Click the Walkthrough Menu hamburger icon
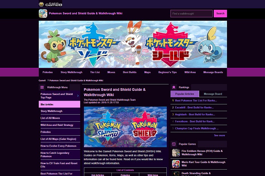Viewport: 265px width, 176px height. coord(42,87)
